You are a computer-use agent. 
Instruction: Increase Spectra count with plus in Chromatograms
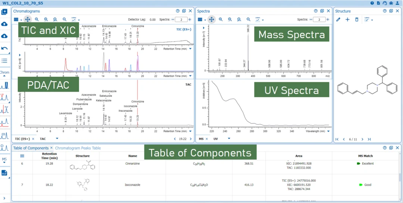pos(190,19)
